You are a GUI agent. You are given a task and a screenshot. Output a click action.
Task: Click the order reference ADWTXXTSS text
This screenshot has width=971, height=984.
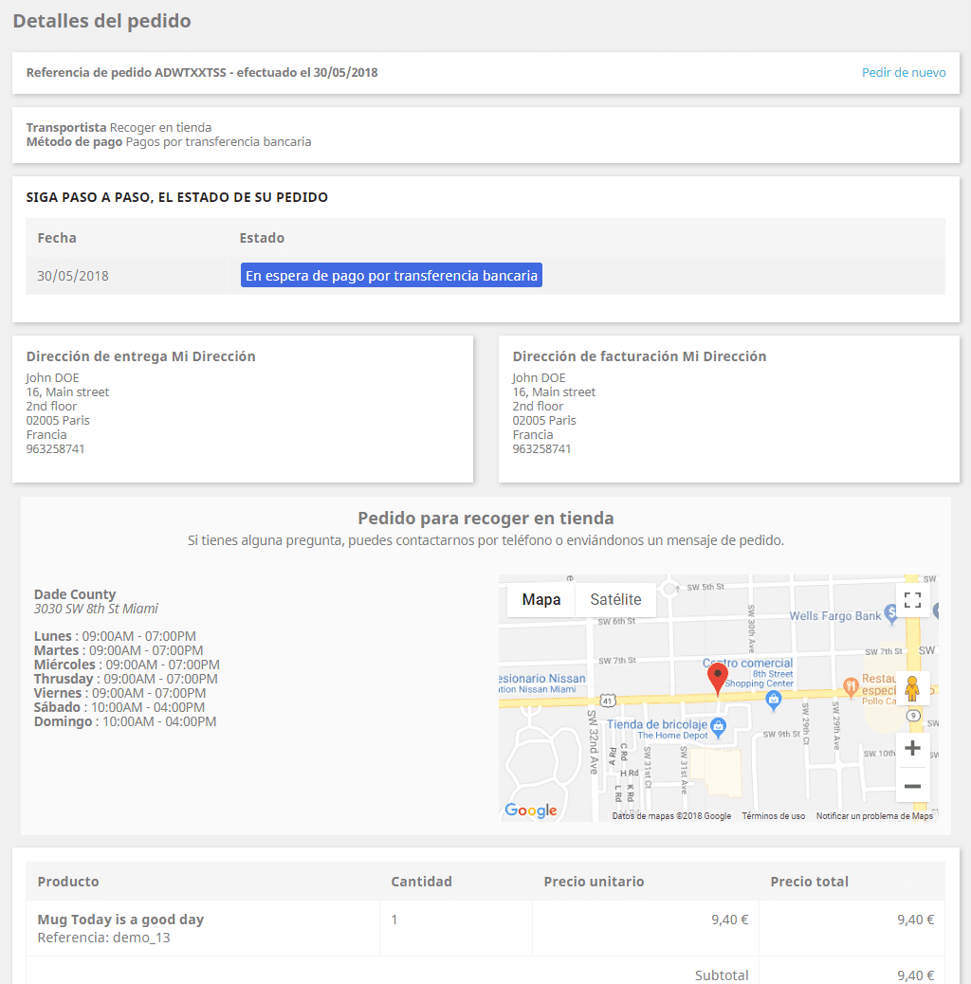point(191,73)
